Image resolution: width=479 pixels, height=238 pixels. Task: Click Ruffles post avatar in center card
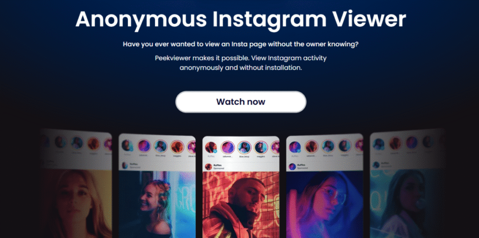(x=209, y=167)
